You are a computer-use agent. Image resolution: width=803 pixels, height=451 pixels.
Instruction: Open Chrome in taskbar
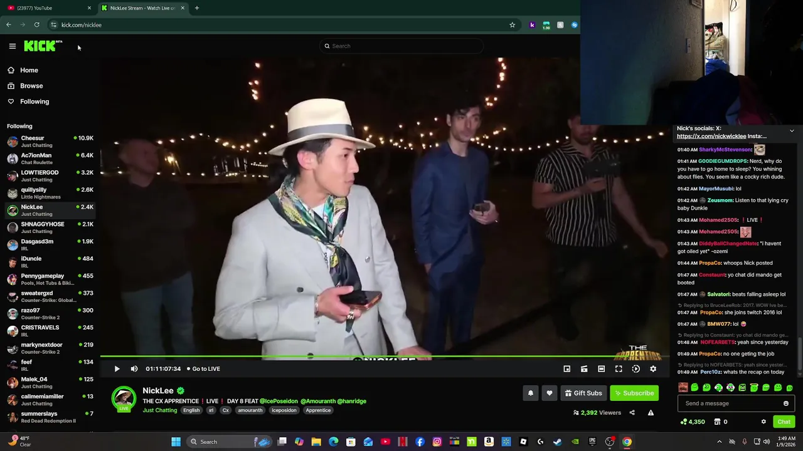pos(627,442)
